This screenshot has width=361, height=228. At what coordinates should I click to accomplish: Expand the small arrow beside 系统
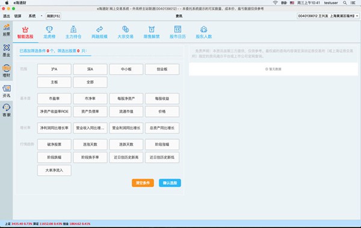coord(42,16)
